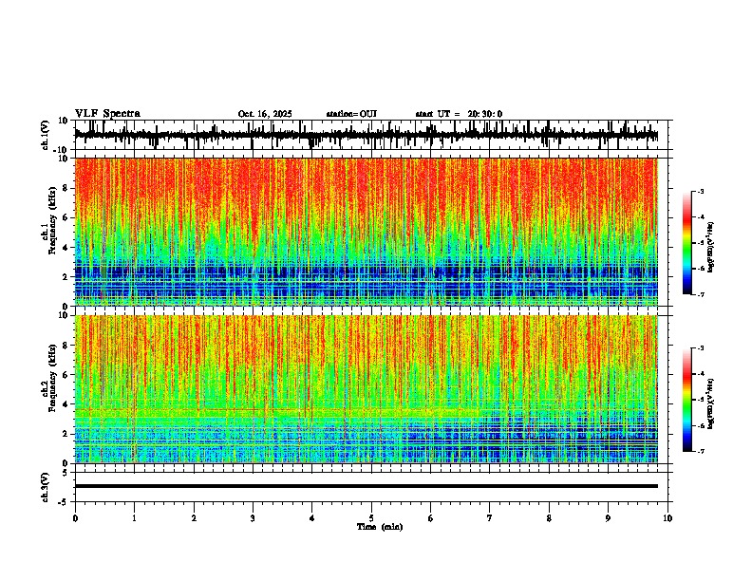Click the ch.2 spectrogram color bar
Image resolution: width=752 pixels, height=581 pixels.
click(x=687, y=400)
